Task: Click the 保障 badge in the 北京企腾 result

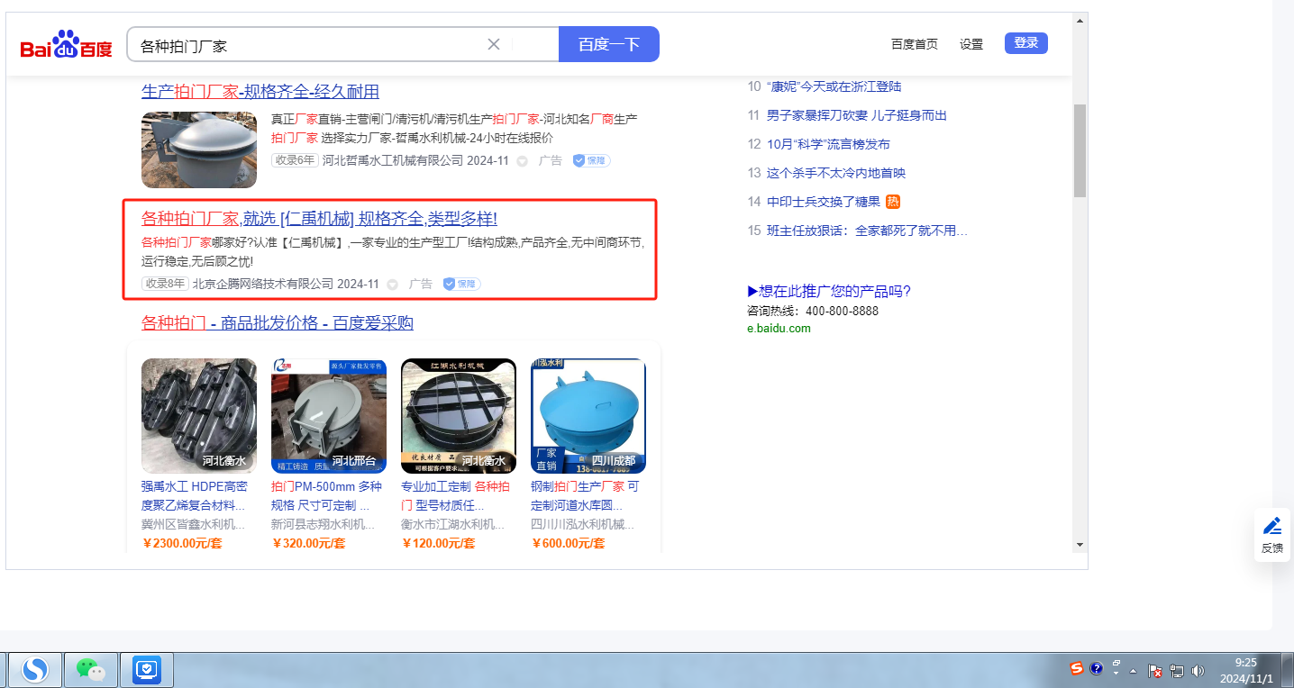Action: [x=461, y=285]
